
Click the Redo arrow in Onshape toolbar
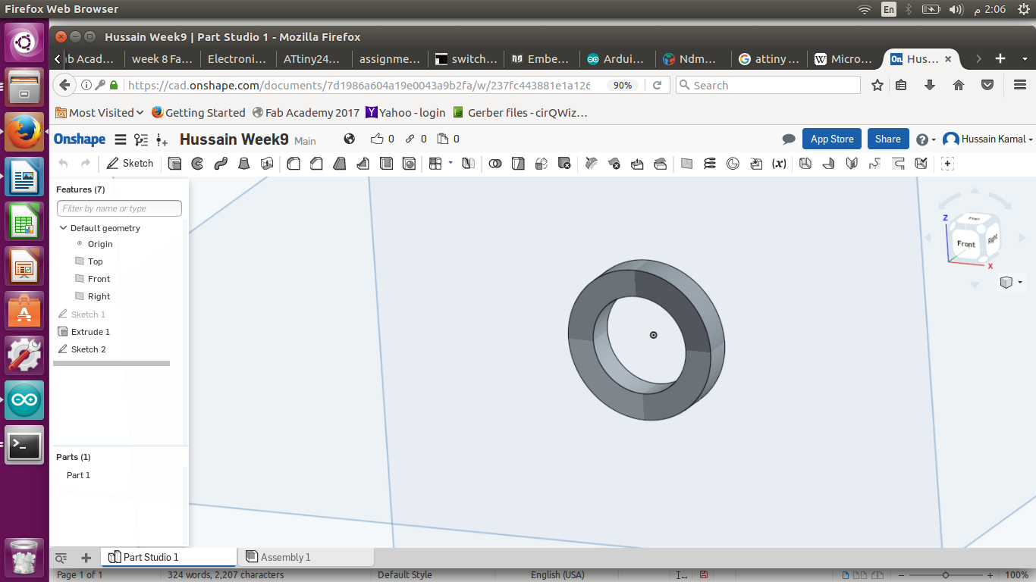[86, 163]
